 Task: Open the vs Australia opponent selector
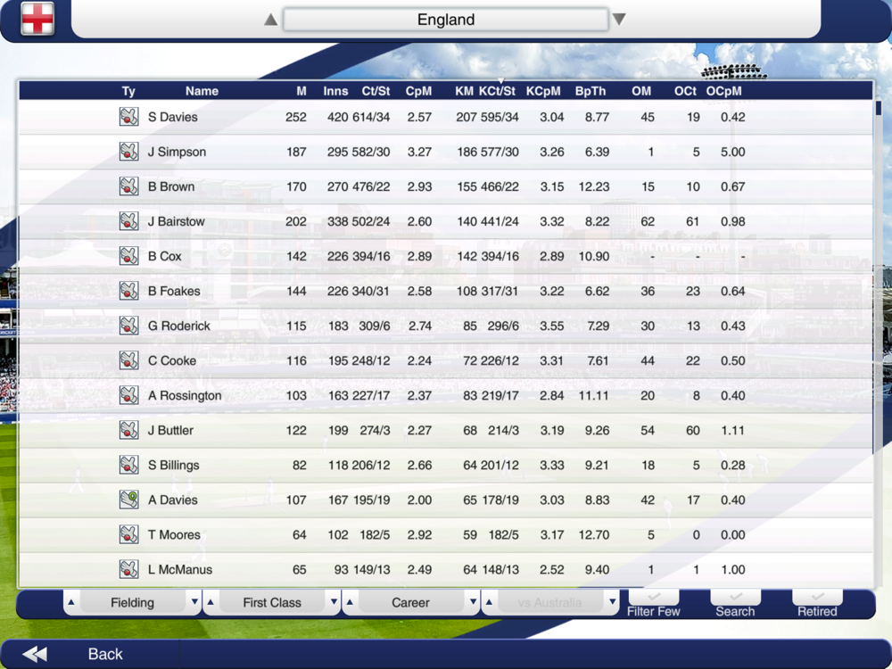point(550,602)
